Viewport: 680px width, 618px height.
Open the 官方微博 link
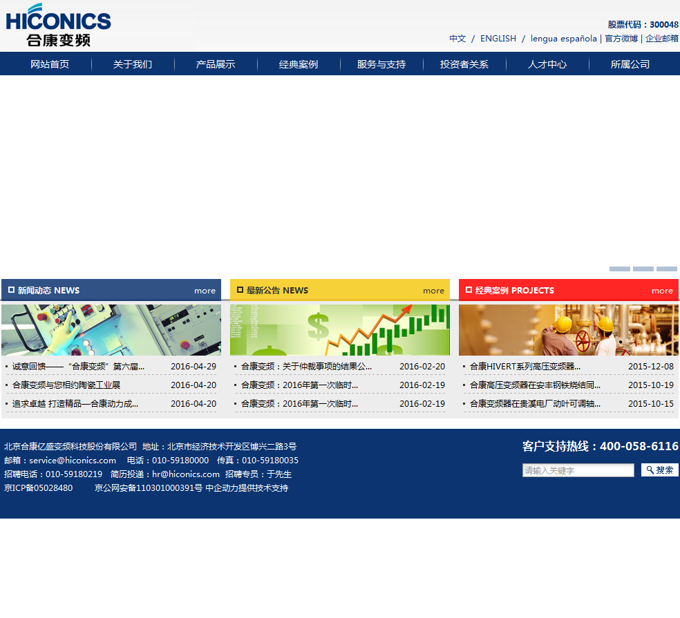tap(621, 39)
